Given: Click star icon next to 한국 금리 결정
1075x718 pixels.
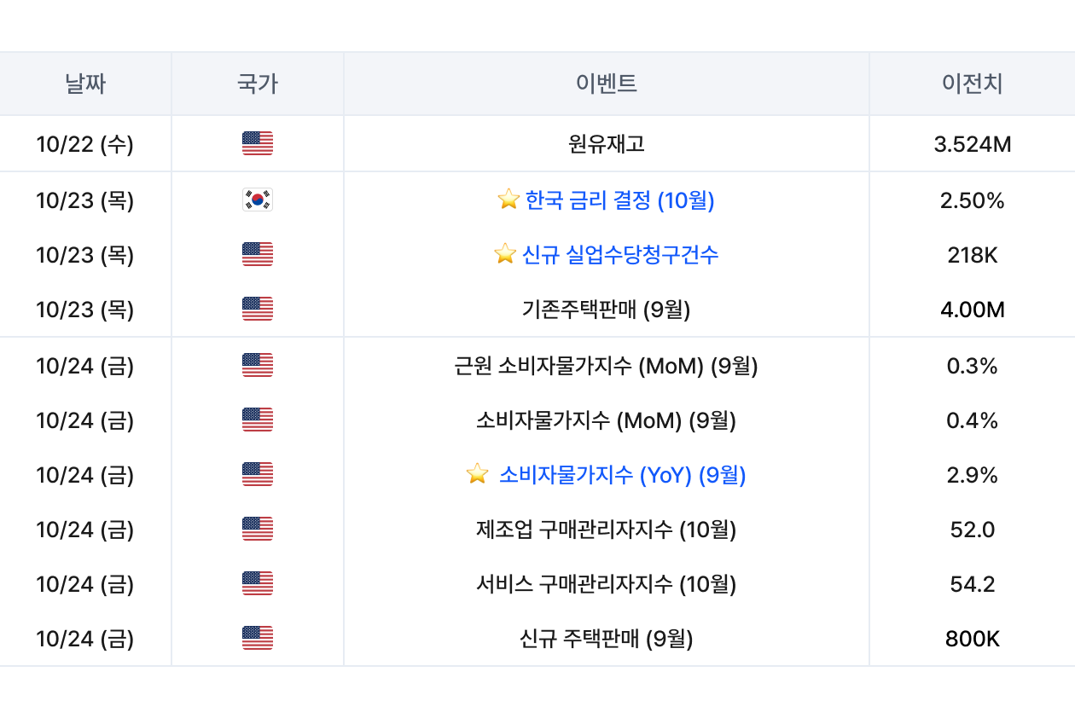Looking at the screenshot, I should coord(508,200).
